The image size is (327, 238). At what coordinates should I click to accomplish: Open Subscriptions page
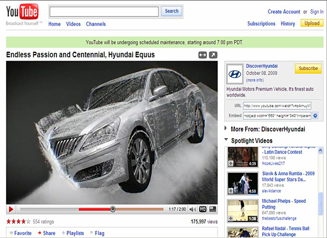[261, 24]
